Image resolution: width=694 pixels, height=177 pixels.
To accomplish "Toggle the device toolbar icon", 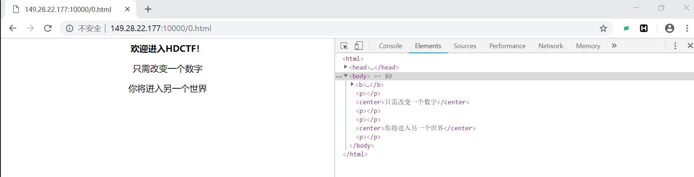I will pyautogui.click(x=358, y=46).
